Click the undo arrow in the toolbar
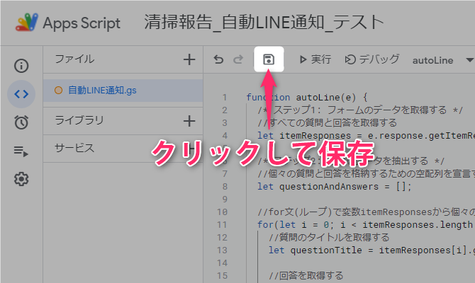This screenshot has width=475, height=283. pos(218,59)
